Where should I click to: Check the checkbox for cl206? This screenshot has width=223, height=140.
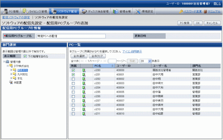tap(73, 97)
